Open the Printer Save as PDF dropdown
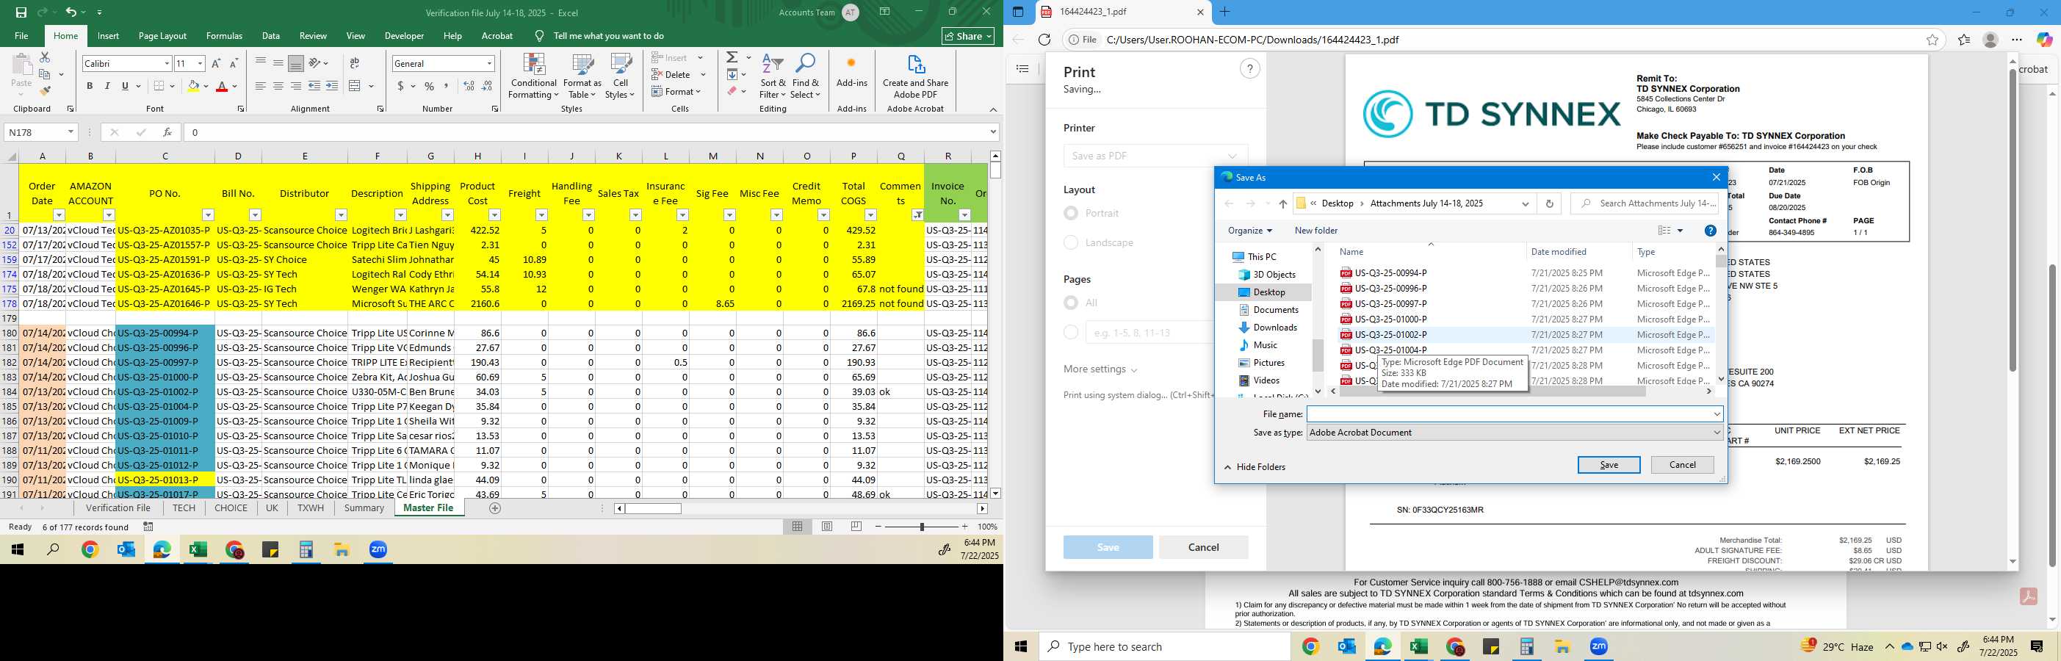Screen dimensions: 2061x661 (x=1155, y=155)
